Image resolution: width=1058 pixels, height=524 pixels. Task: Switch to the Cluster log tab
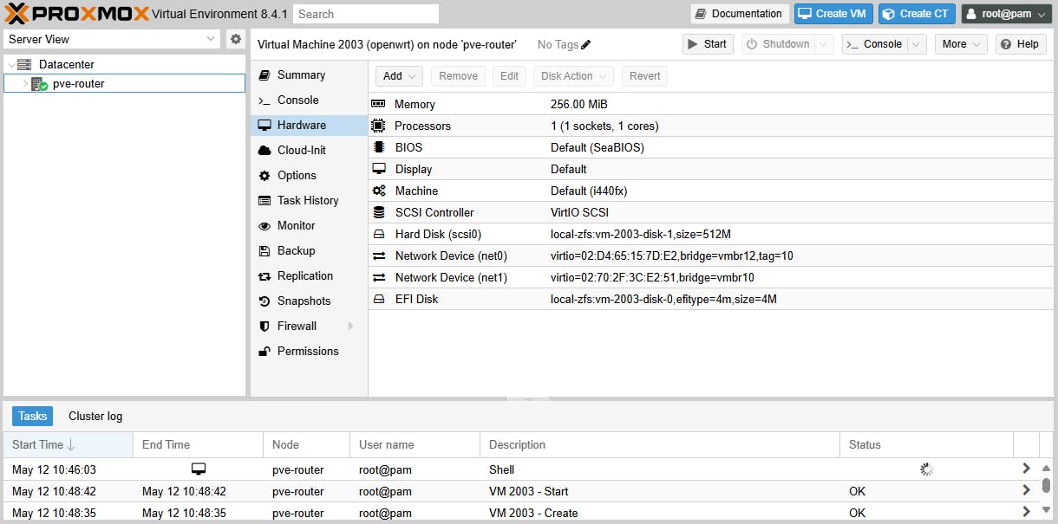coord(95,416)
